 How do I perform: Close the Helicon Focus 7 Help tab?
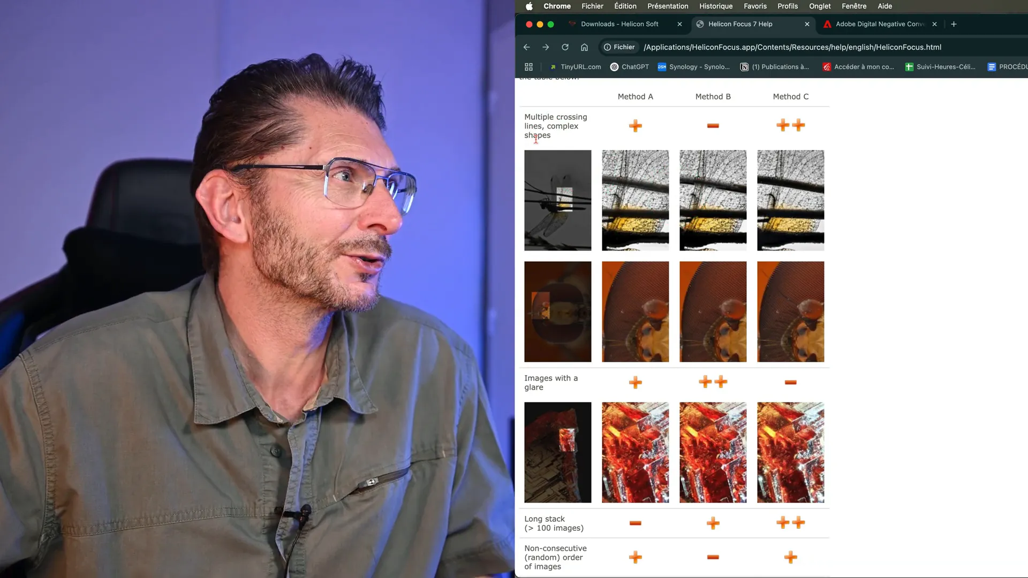(807, 24)
